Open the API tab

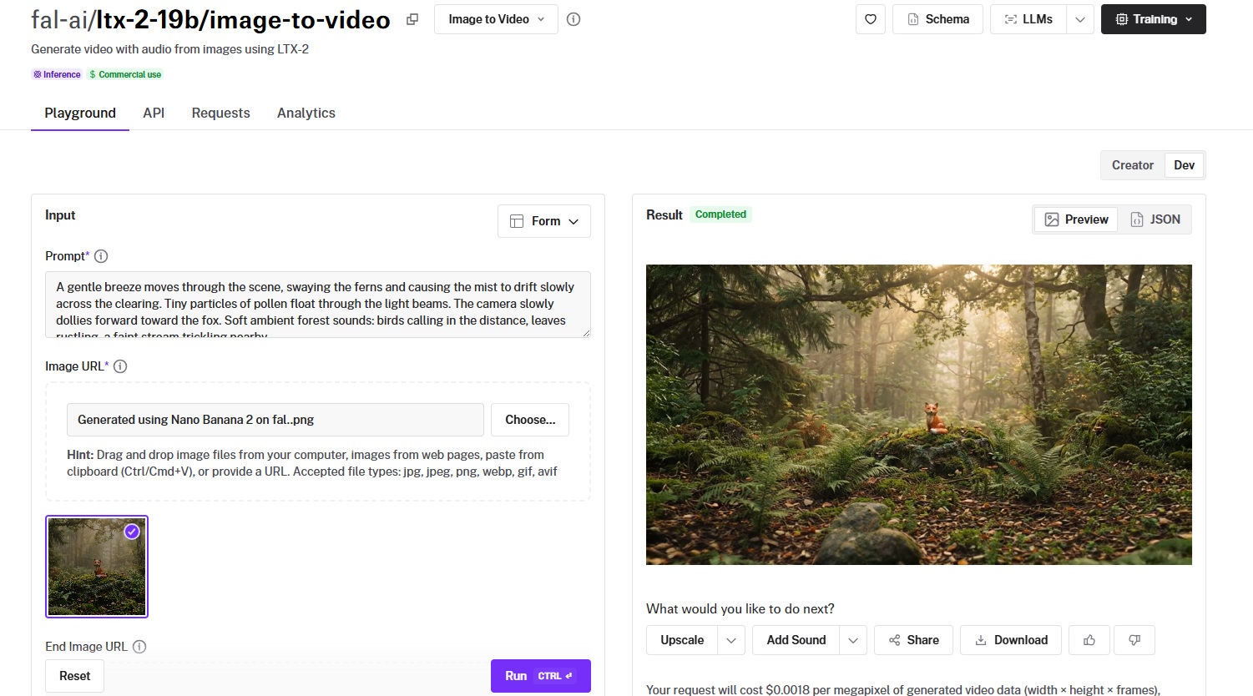click(x=154, y=113)
